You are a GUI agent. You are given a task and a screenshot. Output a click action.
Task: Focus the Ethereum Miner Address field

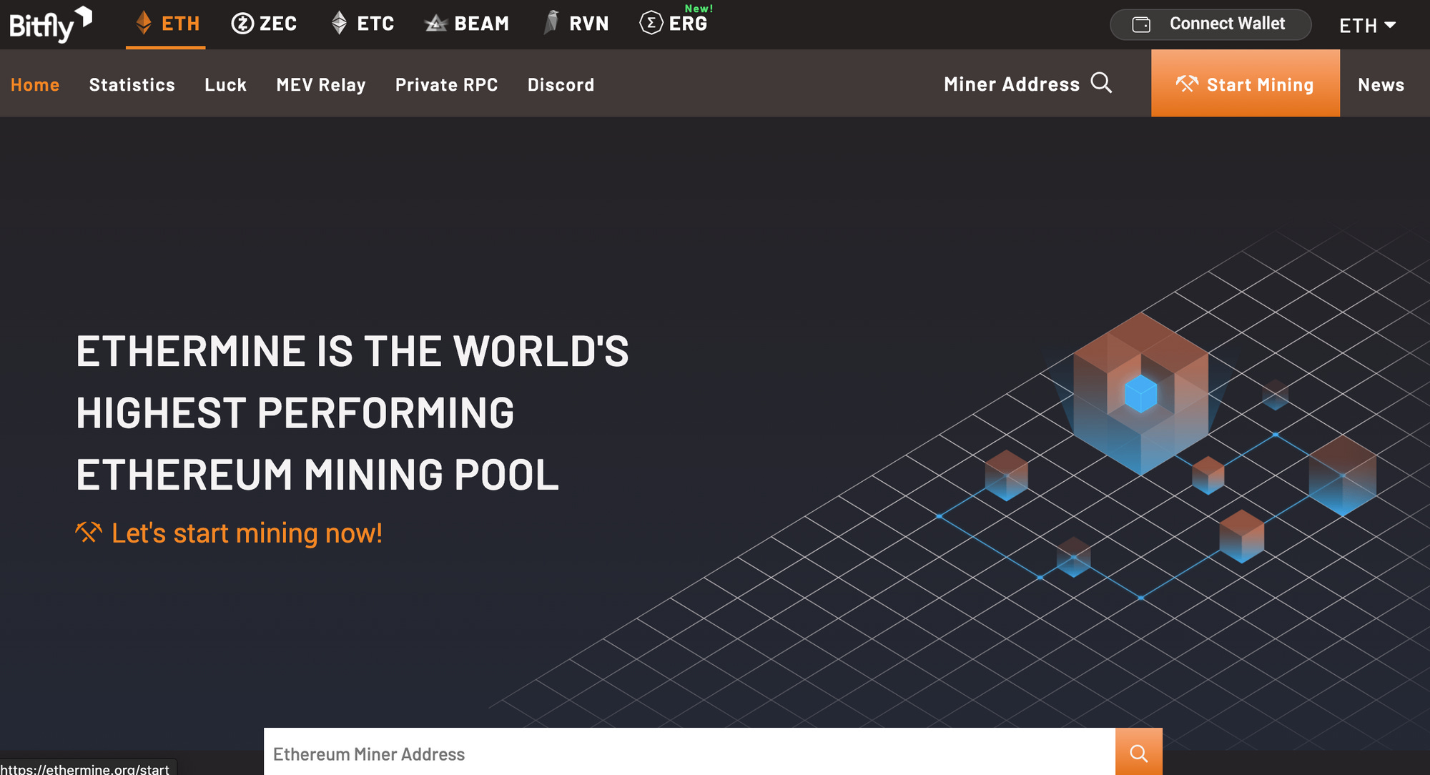coord(689,753)
